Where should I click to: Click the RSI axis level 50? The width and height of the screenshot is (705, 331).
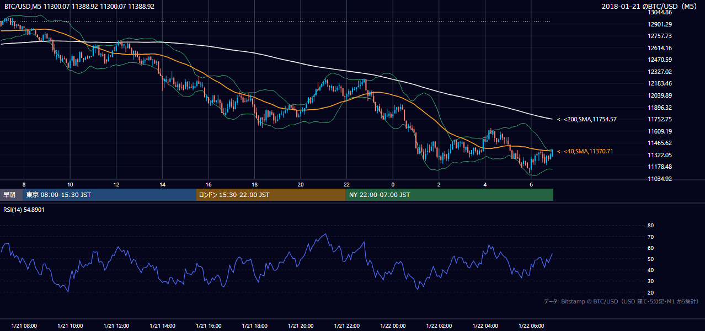tap(650, 259)
